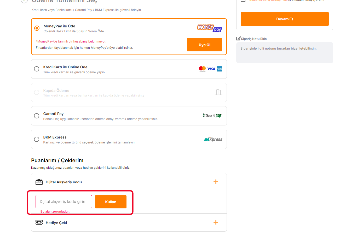Click the American Express logo icon

pyautogui.click(x=220, y=69)
